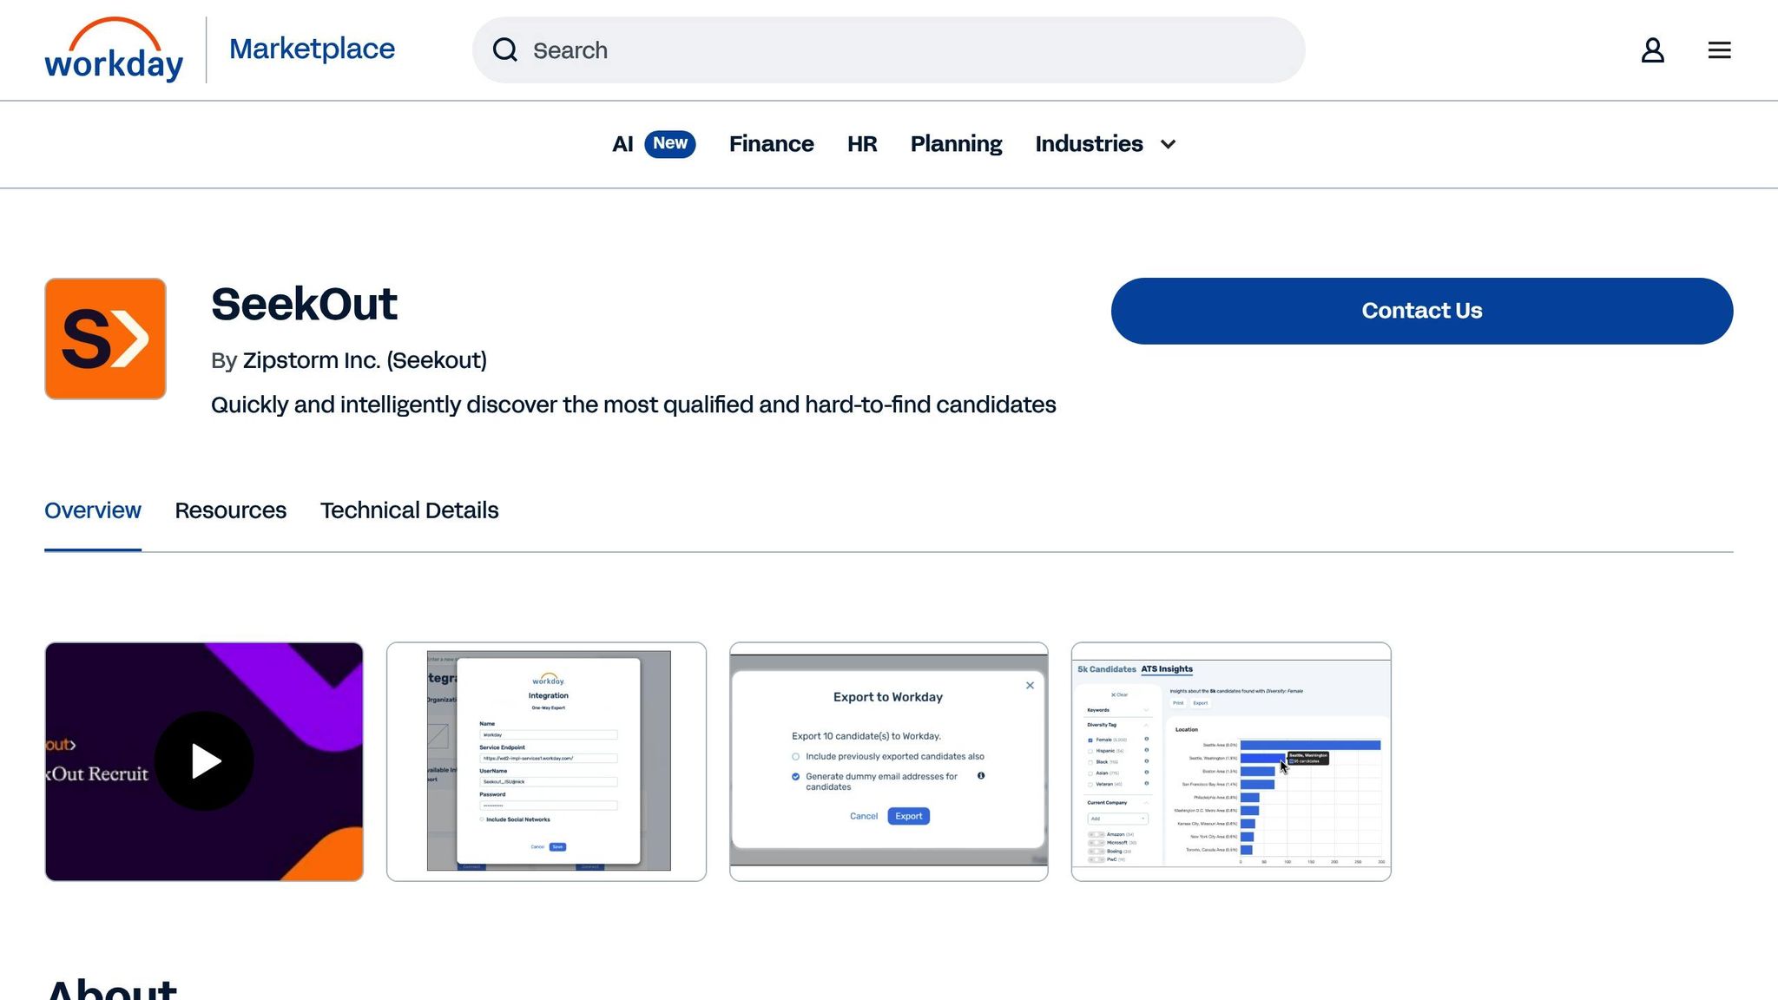Open the Industries menu

coord(1089,144)
